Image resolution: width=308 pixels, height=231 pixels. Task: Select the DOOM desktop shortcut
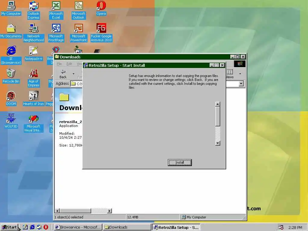[x=11, y=99]
